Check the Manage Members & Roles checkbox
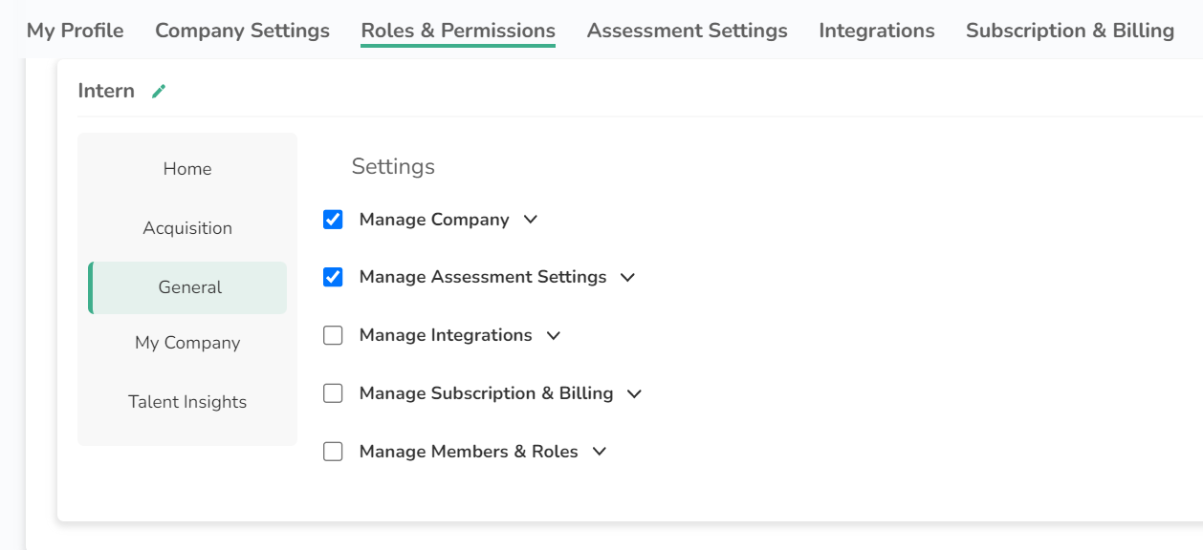The image size is (1203, 550). pyautogui.click(x=333, y=452)
